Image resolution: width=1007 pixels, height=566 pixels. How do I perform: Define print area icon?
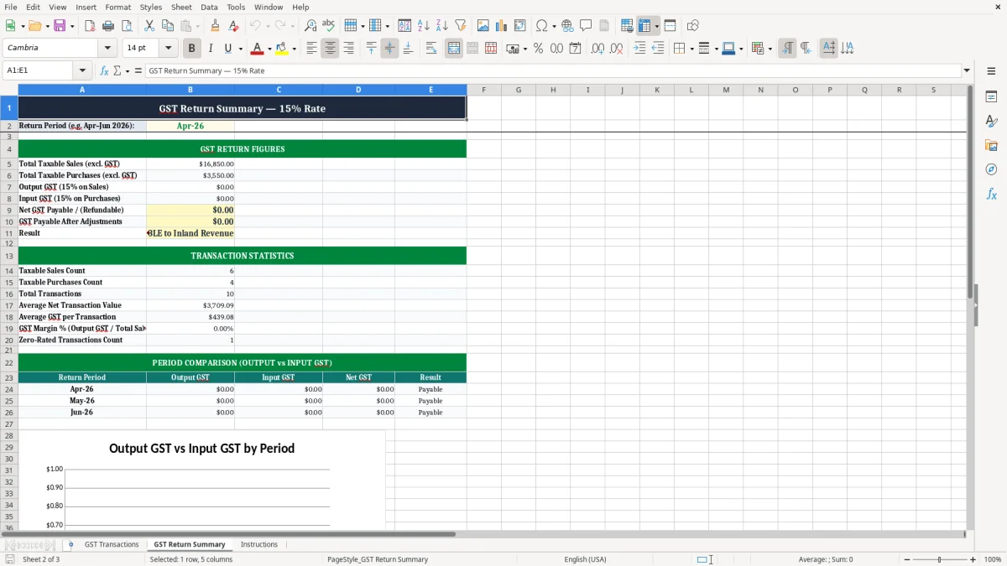pos(627,26)
